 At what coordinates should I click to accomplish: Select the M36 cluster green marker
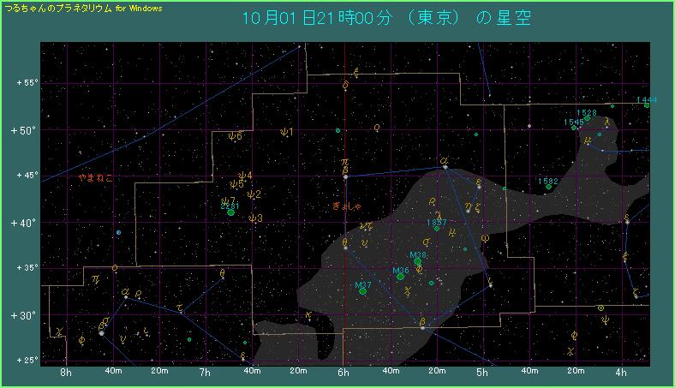pyautogui.click(x=400, y=277)
